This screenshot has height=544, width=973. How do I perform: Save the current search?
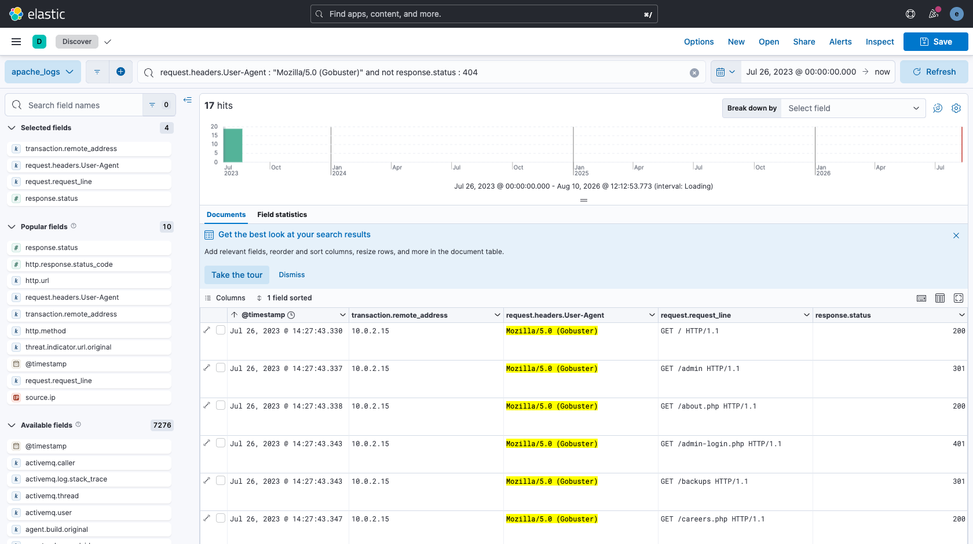(x=936, y=42)
